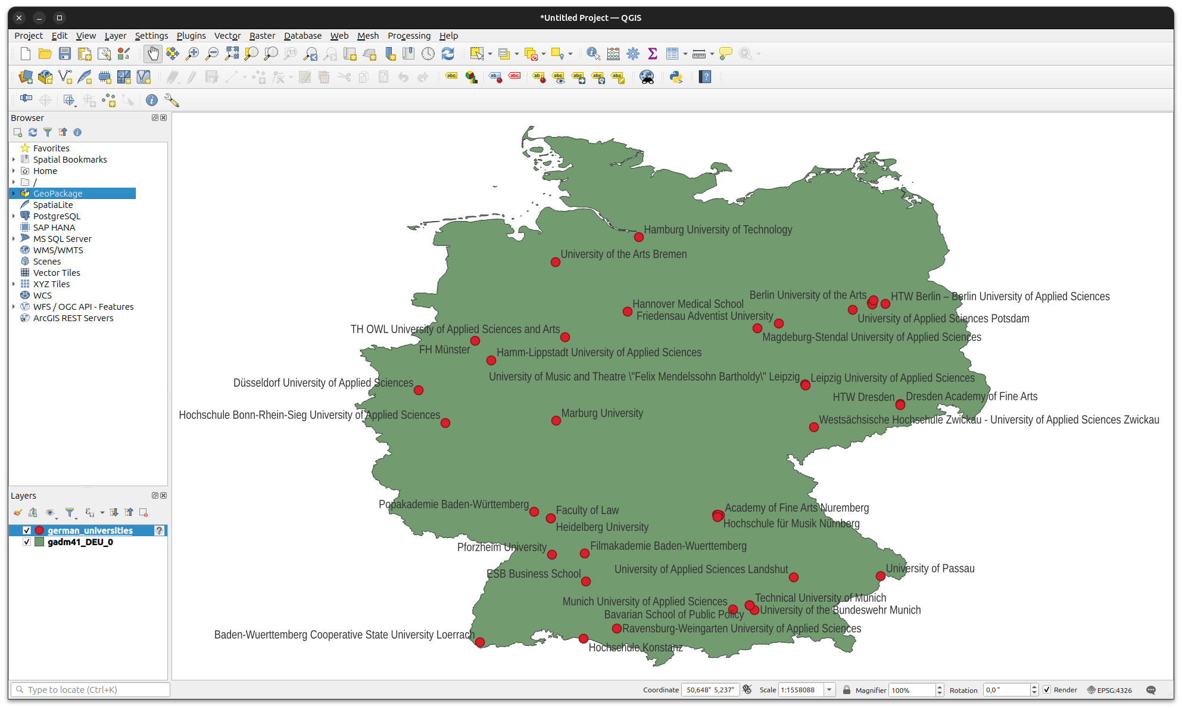Click the Type to locate search field

(91, 690)
